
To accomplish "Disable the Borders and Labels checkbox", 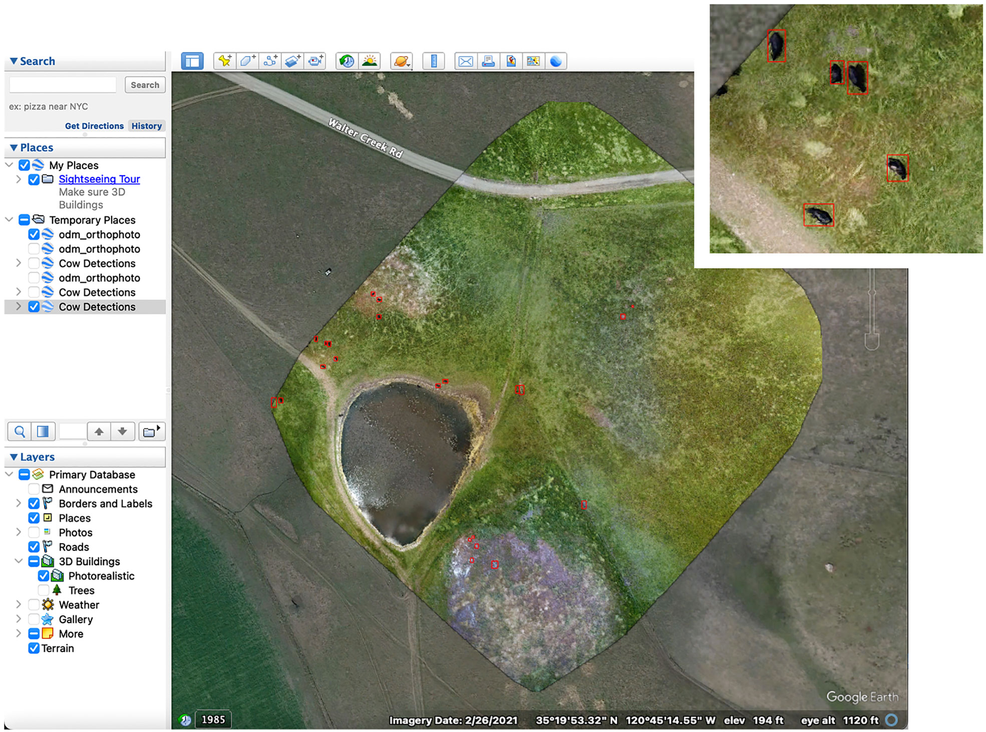I will 34,504.
